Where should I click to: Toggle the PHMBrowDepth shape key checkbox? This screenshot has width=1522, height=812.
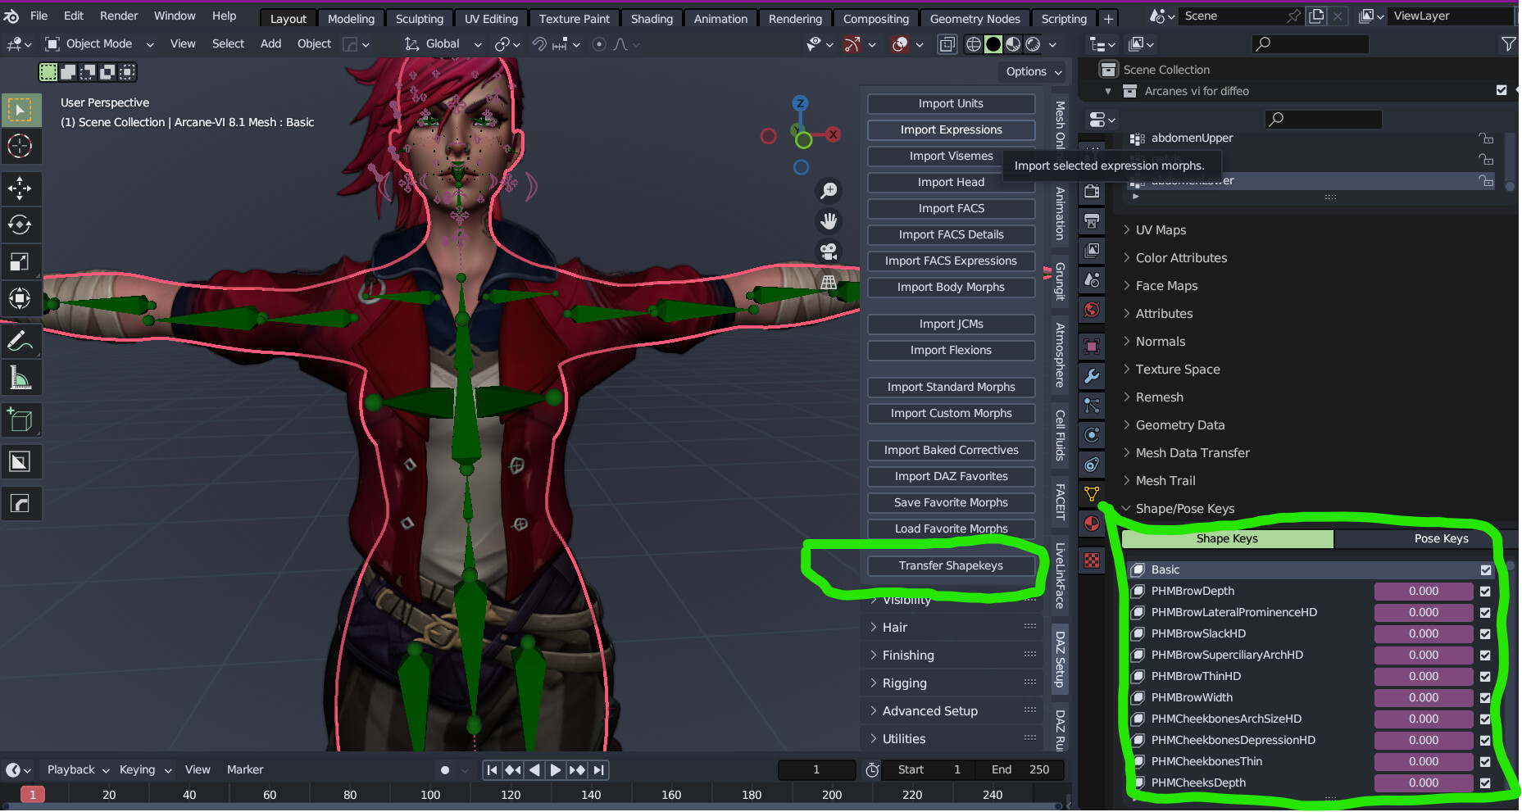(x=1485, y=592)
